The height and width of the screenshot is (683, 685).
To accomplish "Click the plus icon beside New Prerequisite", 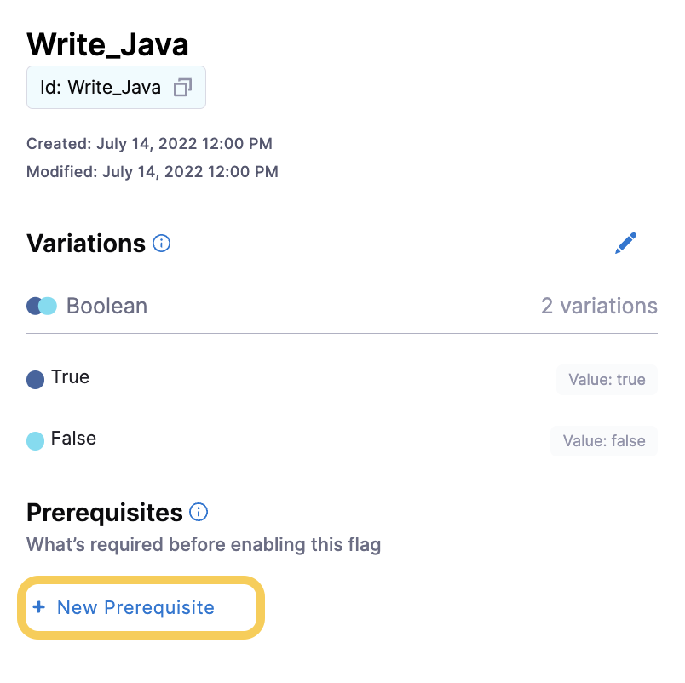I will [38, 607].
